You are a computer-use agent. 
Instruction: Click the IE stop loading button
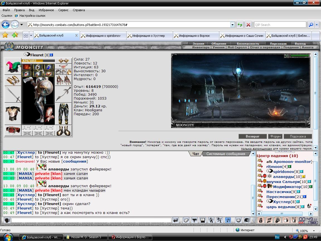tap(248, 25)
